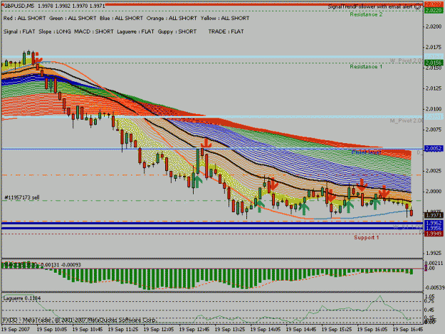
Task: Click the '19 Sep 13:25' time axis label
Action: pos(229,330)
